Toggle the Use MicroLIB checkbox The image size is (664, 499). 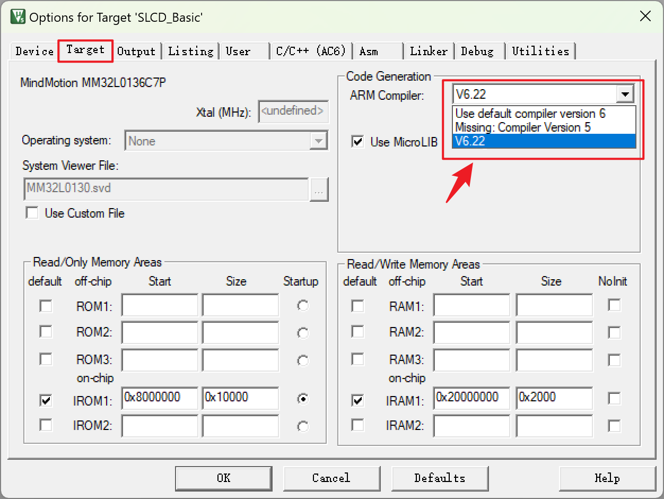(359, 142)
